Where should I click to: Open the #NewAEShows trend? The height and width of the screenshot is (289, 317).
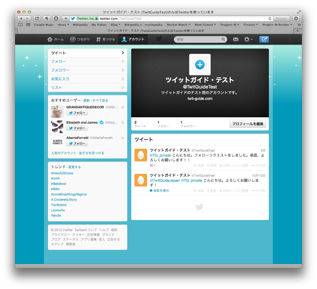pos(62,173)
